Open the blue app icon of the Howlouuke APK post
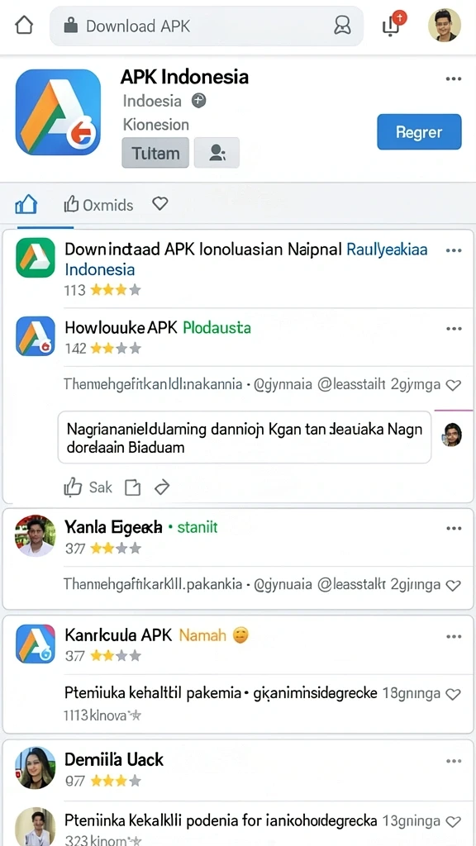Image resolution: width=476 pixels, height=846 pixels. (x=35, y=336)
